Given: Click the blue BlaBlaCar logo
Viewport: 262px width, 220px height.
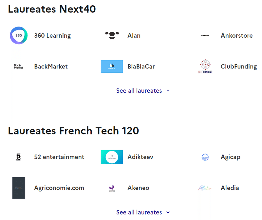Looking at the screenshot, I should point(112,66).
